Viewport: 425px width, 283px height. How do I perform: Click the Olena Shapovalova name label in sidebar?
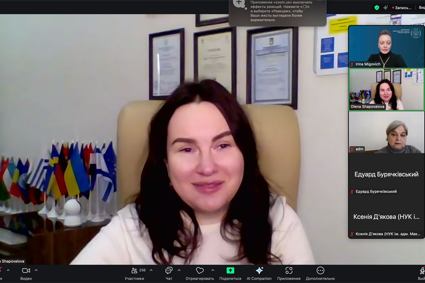[367, 107]
